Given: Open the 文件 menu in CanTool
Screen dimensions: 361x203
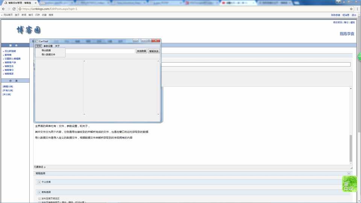Looking at the screenshot, I should (38, 46).
